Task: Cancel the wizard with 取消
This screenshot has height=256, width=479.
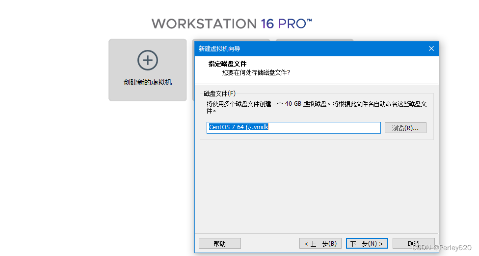Action: [x=414, y=243]
